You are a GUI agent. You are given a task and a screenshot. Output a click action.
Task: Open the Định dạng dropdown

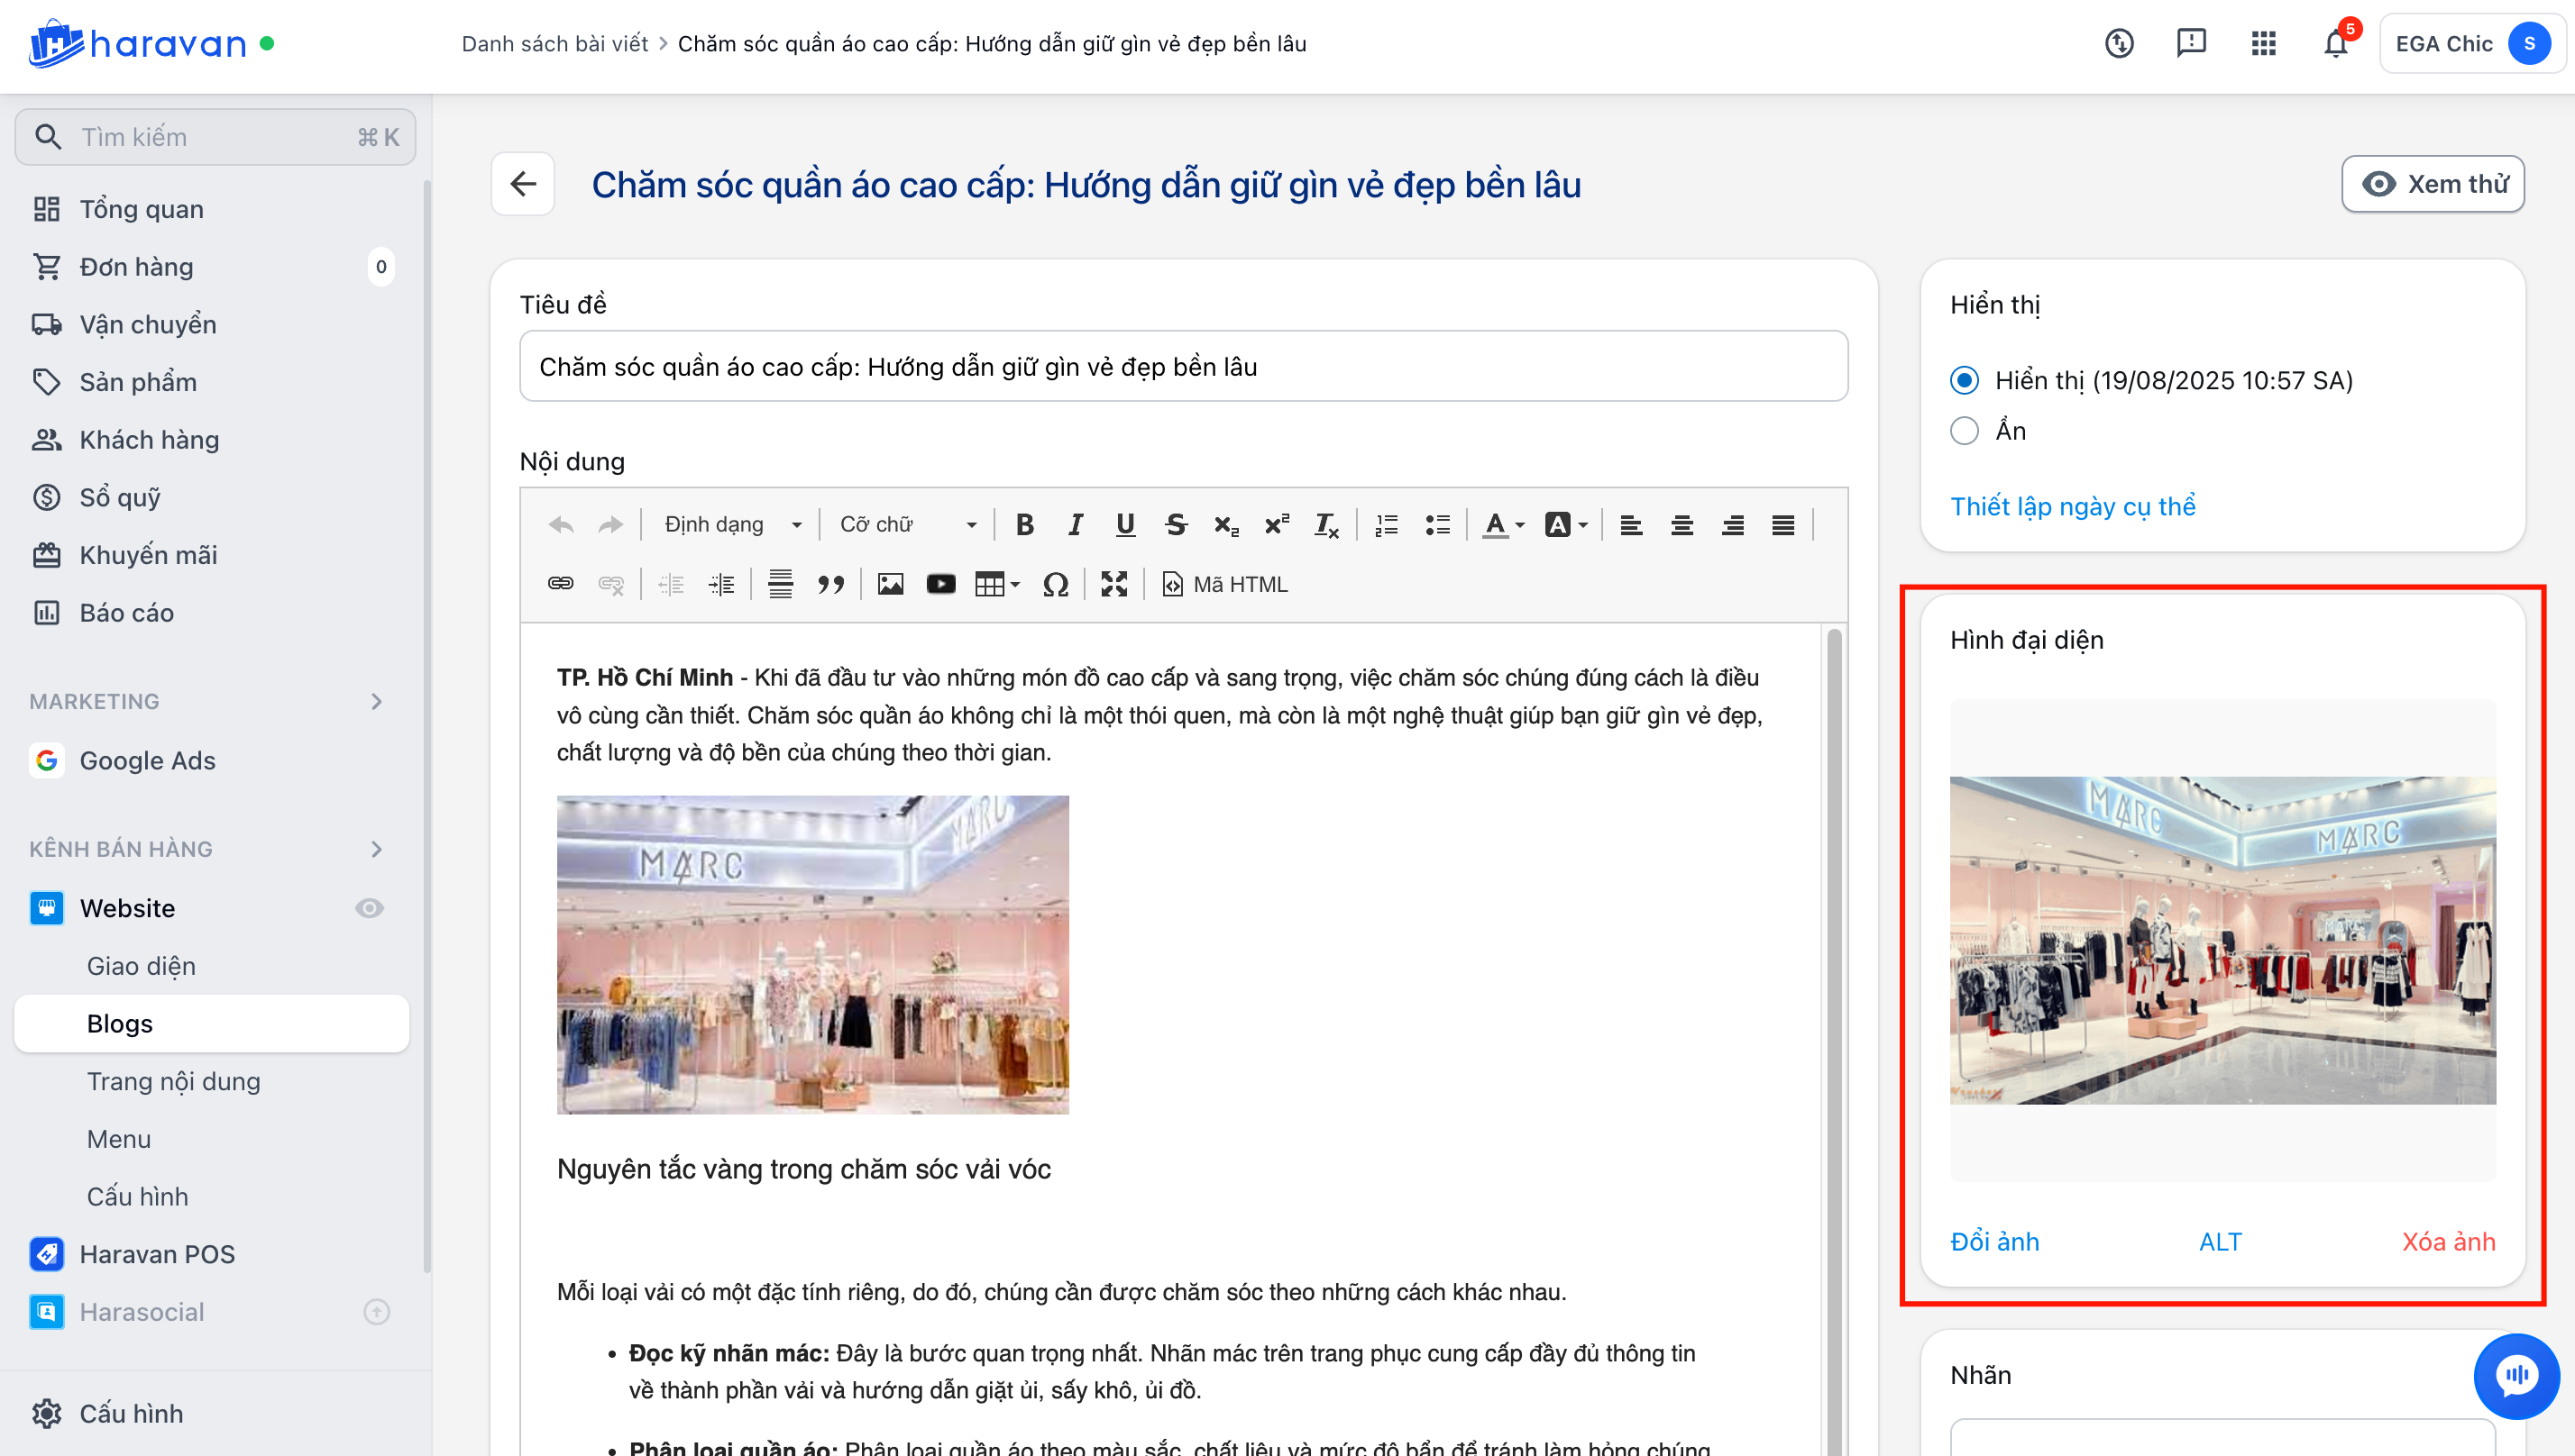(x=732, y=524)
